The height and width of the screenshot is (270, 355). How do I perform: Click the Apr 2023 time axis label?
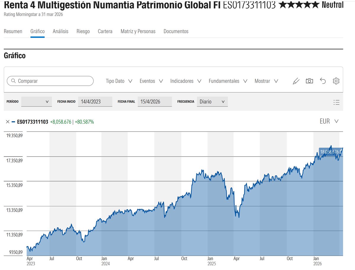(31, 261)
